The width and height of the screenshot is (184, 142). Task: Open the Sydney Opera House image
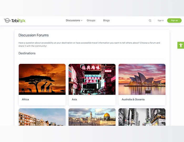pyautogui.click(x=142, y=79)
